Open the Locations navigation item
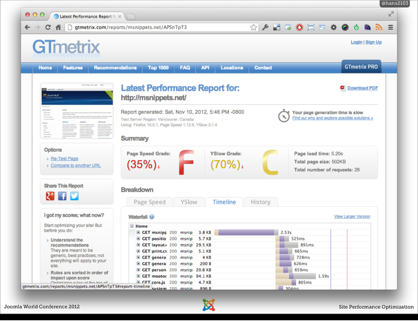This screenshot has height=322, width=418. [x=232, y=68]
